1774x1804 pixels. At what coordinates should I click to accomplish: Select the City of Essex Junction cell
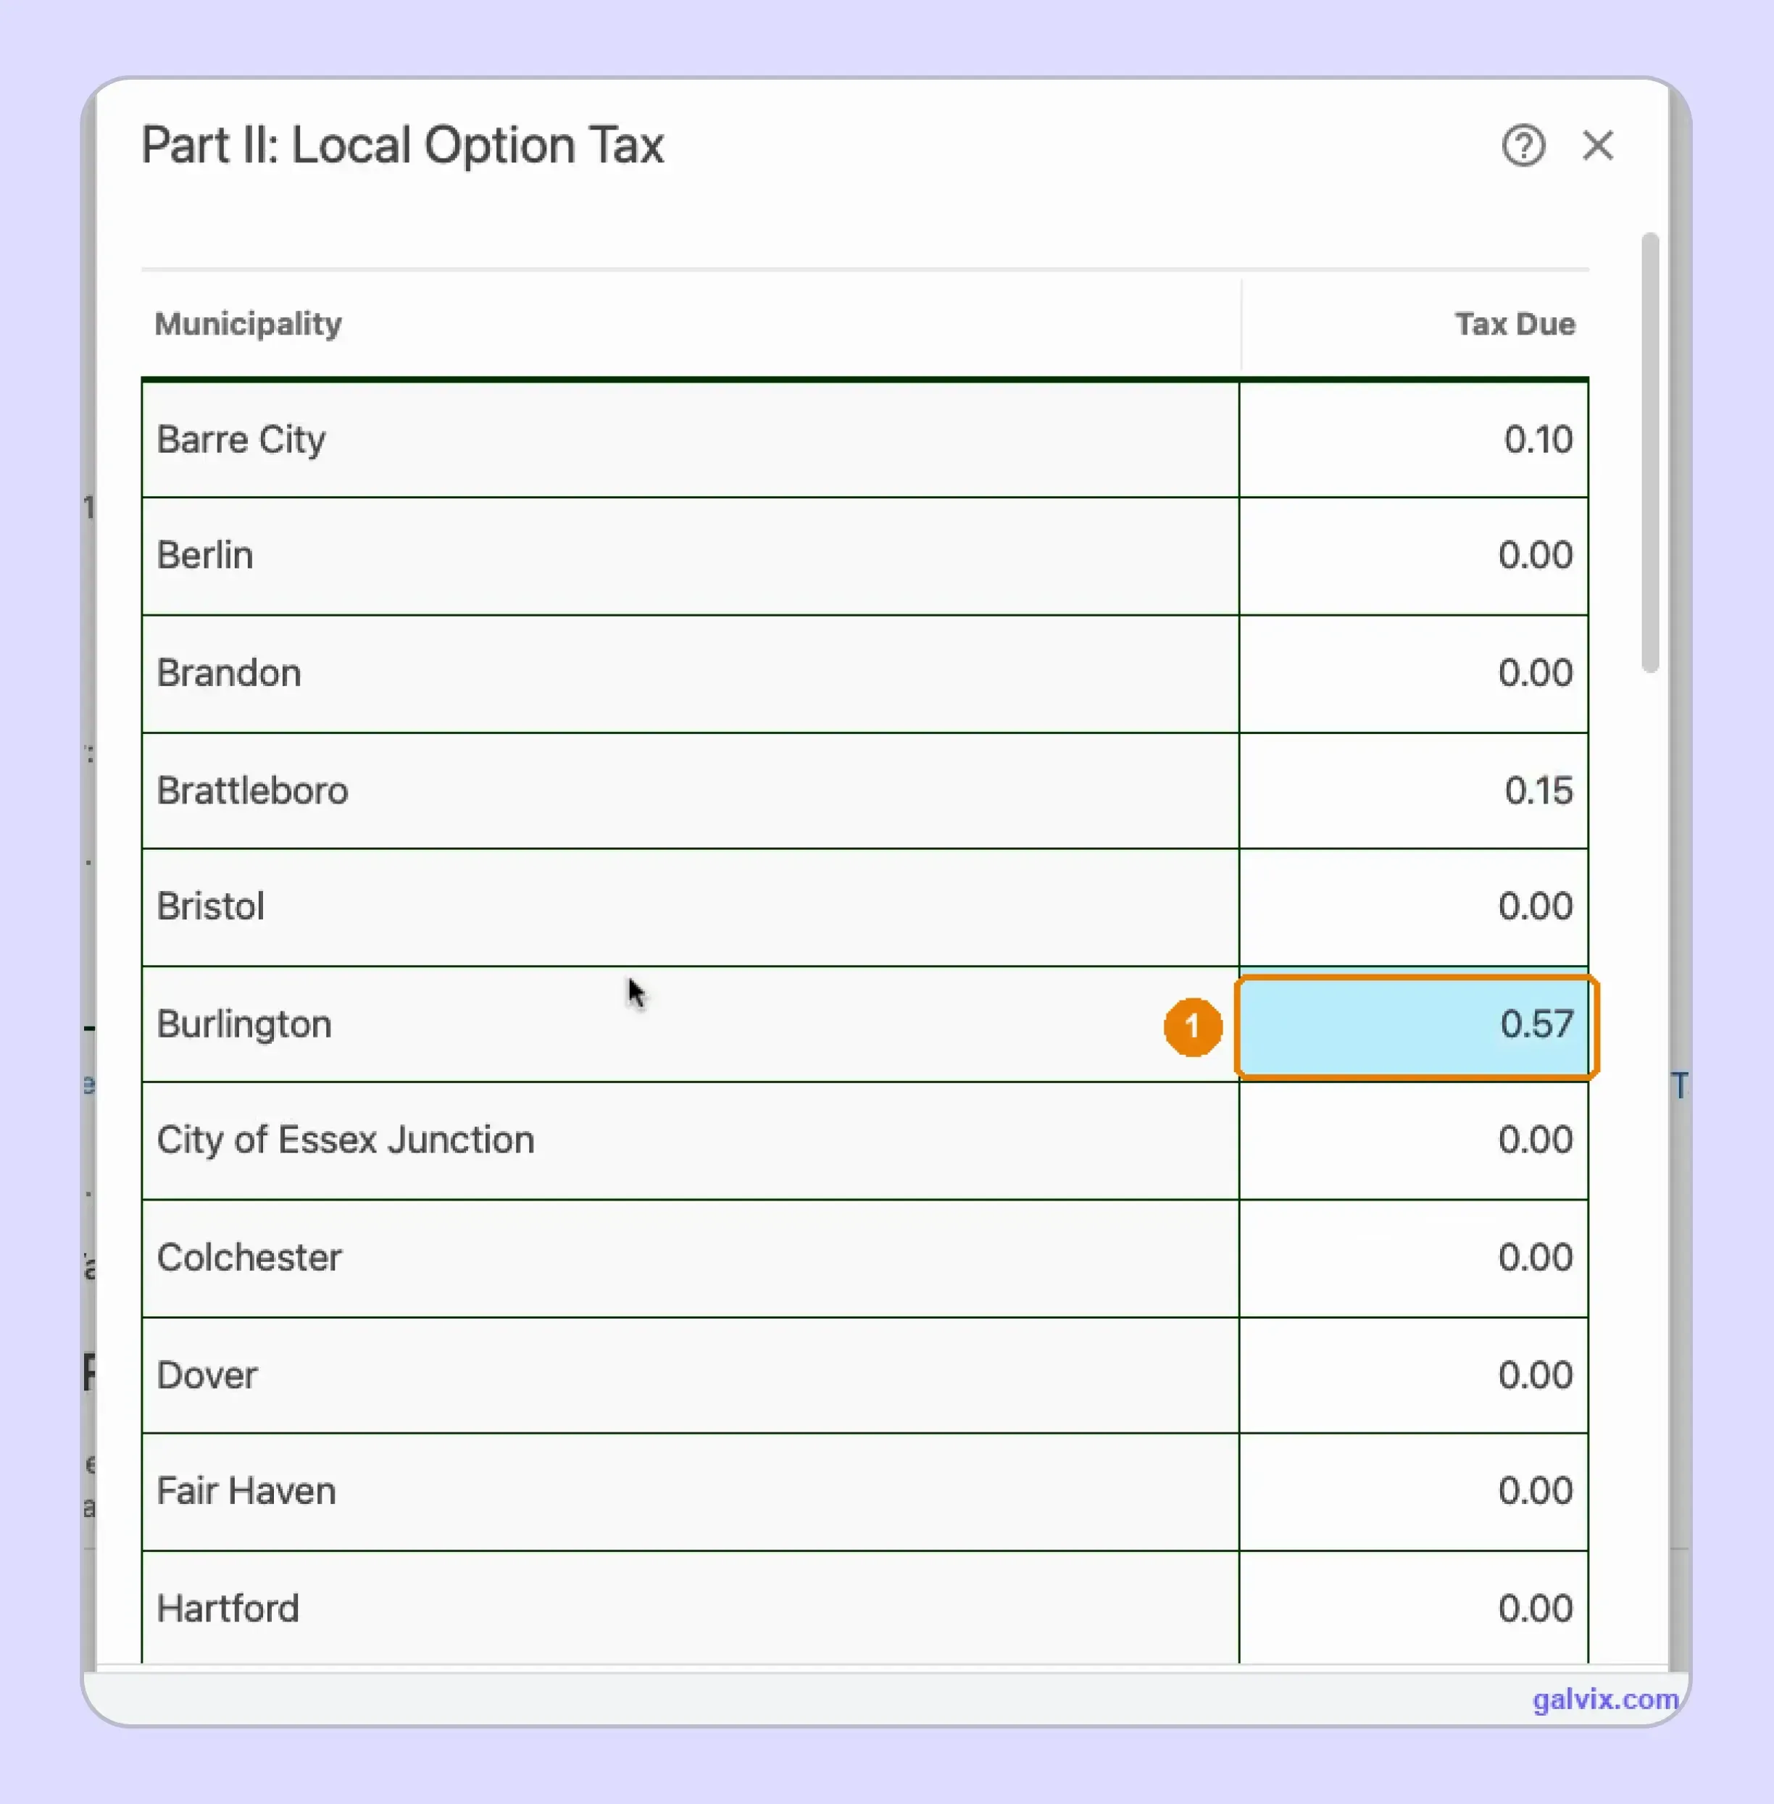click(x=691, y=1141)
